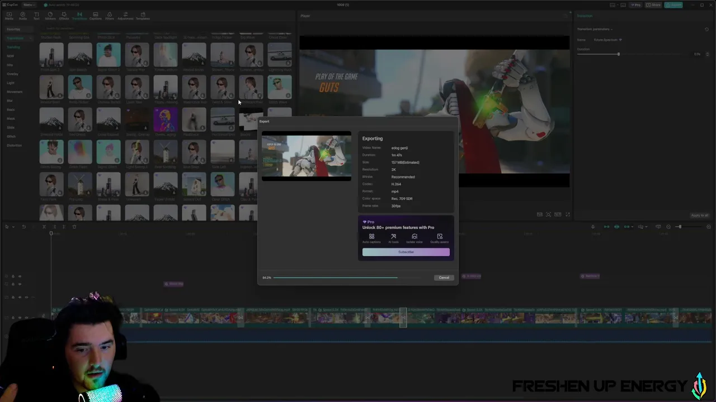Click the microphone record icon above timeline
716x402 pixels.
point(593,227)
